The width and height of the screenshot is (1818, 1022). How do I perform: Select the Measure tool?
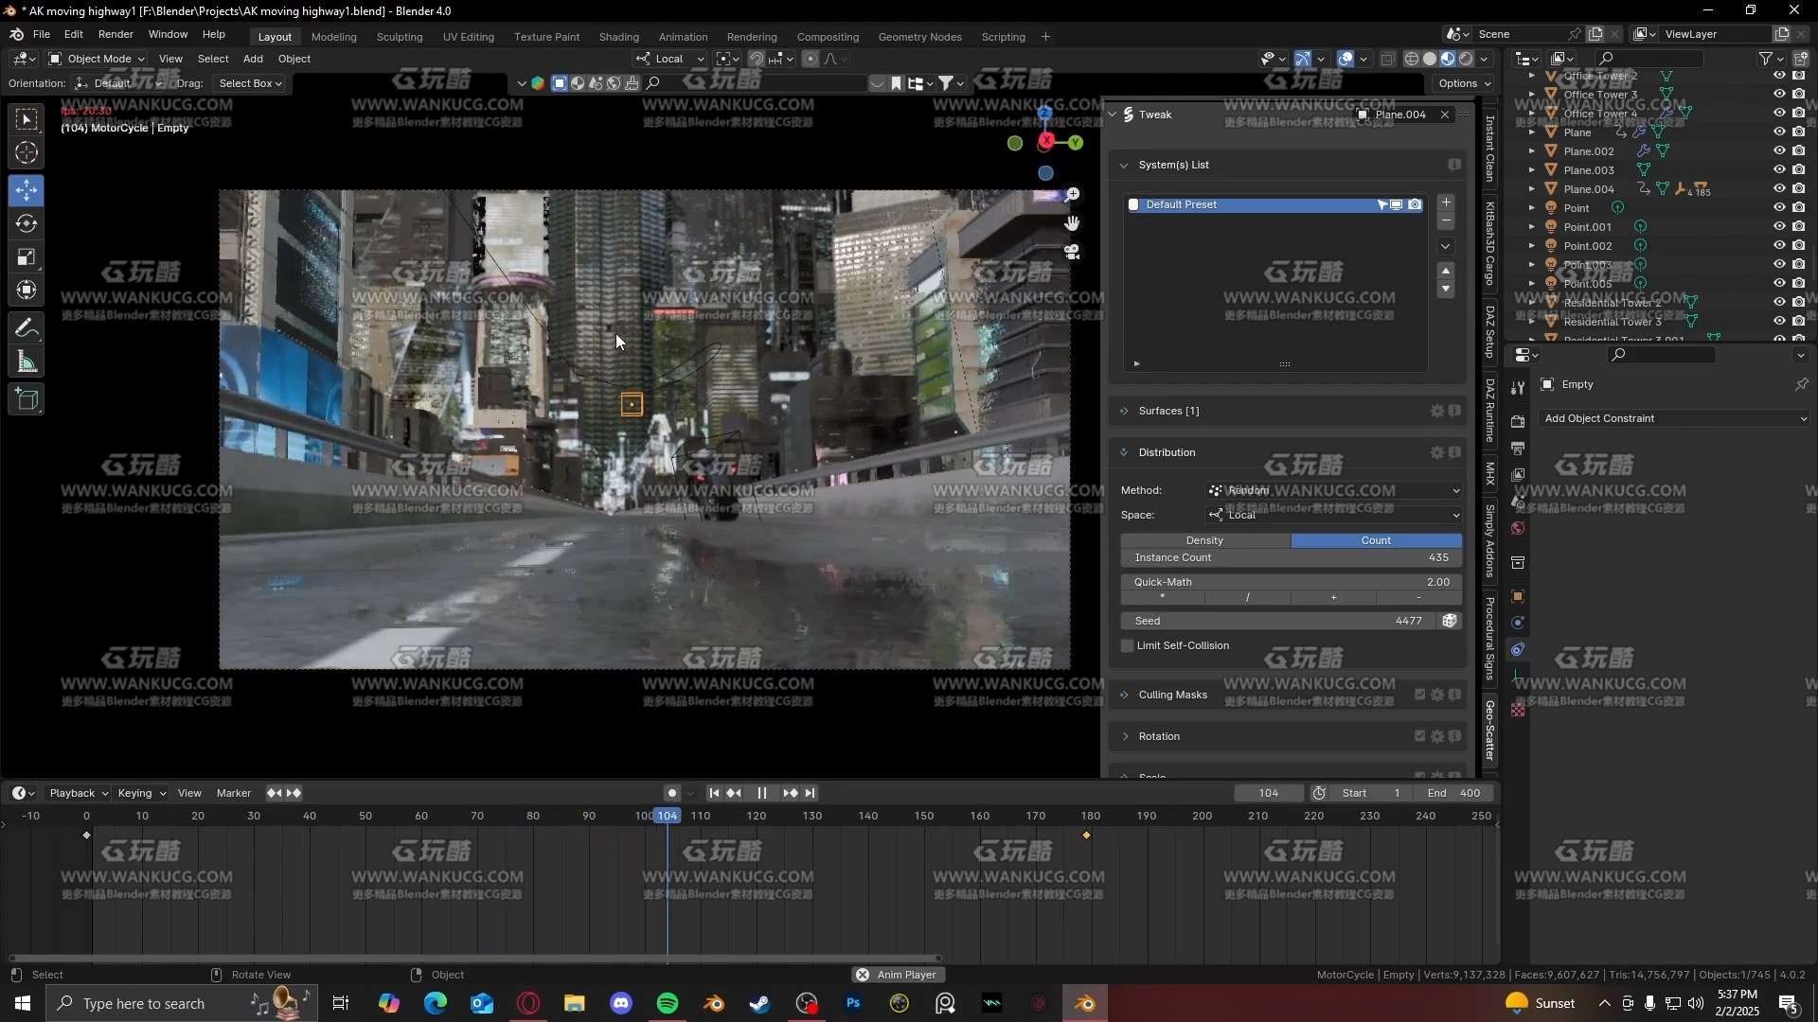click(27, 362)
